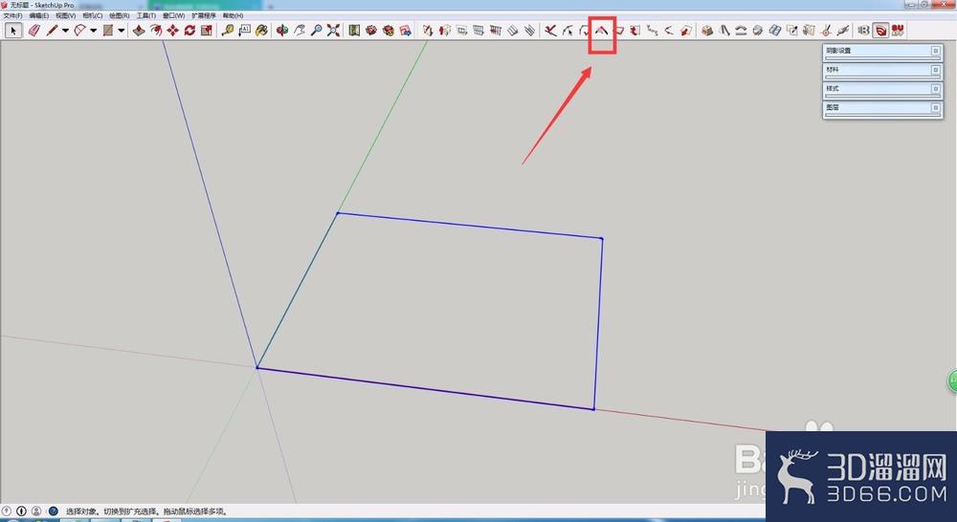957x522 pixels.
Task: Activate the Push/Pull tool
Action: pos(139,30)
